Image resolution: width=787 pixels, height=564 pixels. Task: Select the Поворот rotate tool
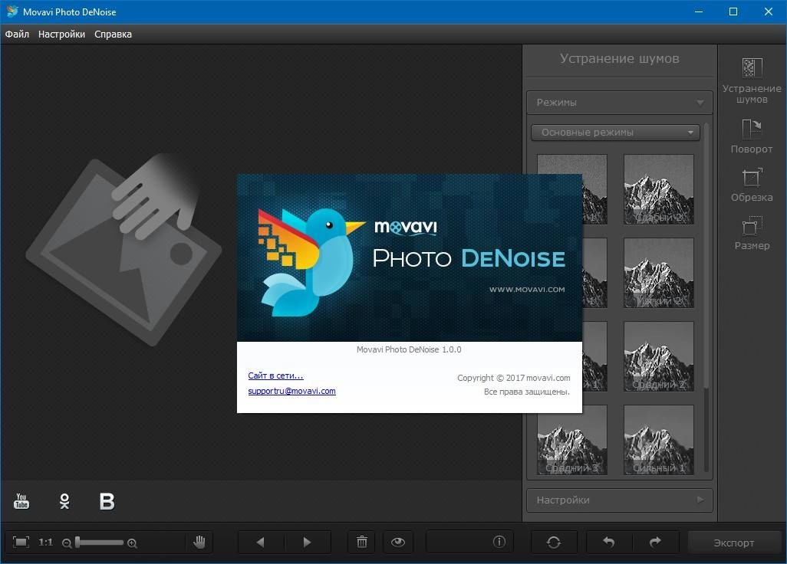[752, 136]
